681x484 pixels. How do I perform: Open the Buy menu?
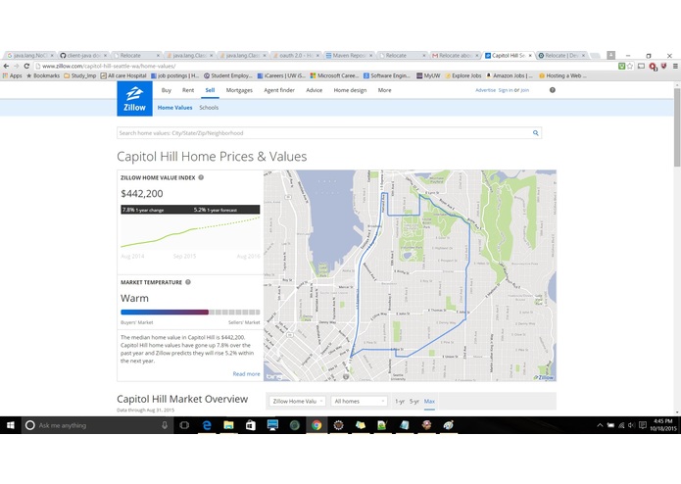coord(167,90)
